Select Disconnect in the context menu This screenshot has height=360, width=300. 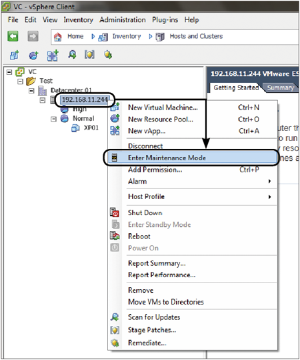(x=193, y=146)
